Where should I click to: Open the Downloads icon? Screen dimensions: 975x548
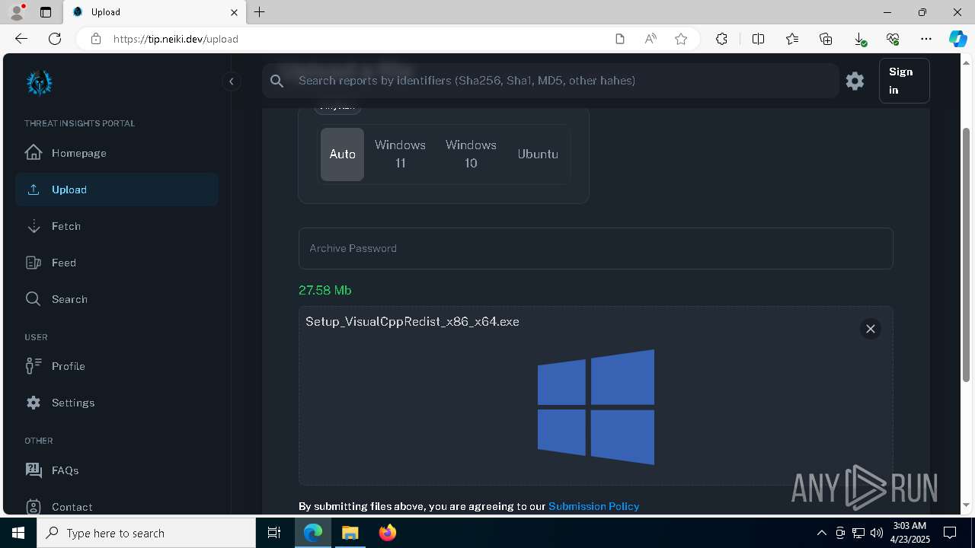click(x=859, y=39)
